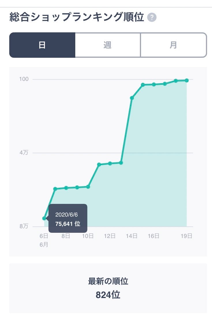This screenshot has height=322, width=212.
Task: Click the 2020/6/6 75,641位 tooltip
Action: pos(68,219)
